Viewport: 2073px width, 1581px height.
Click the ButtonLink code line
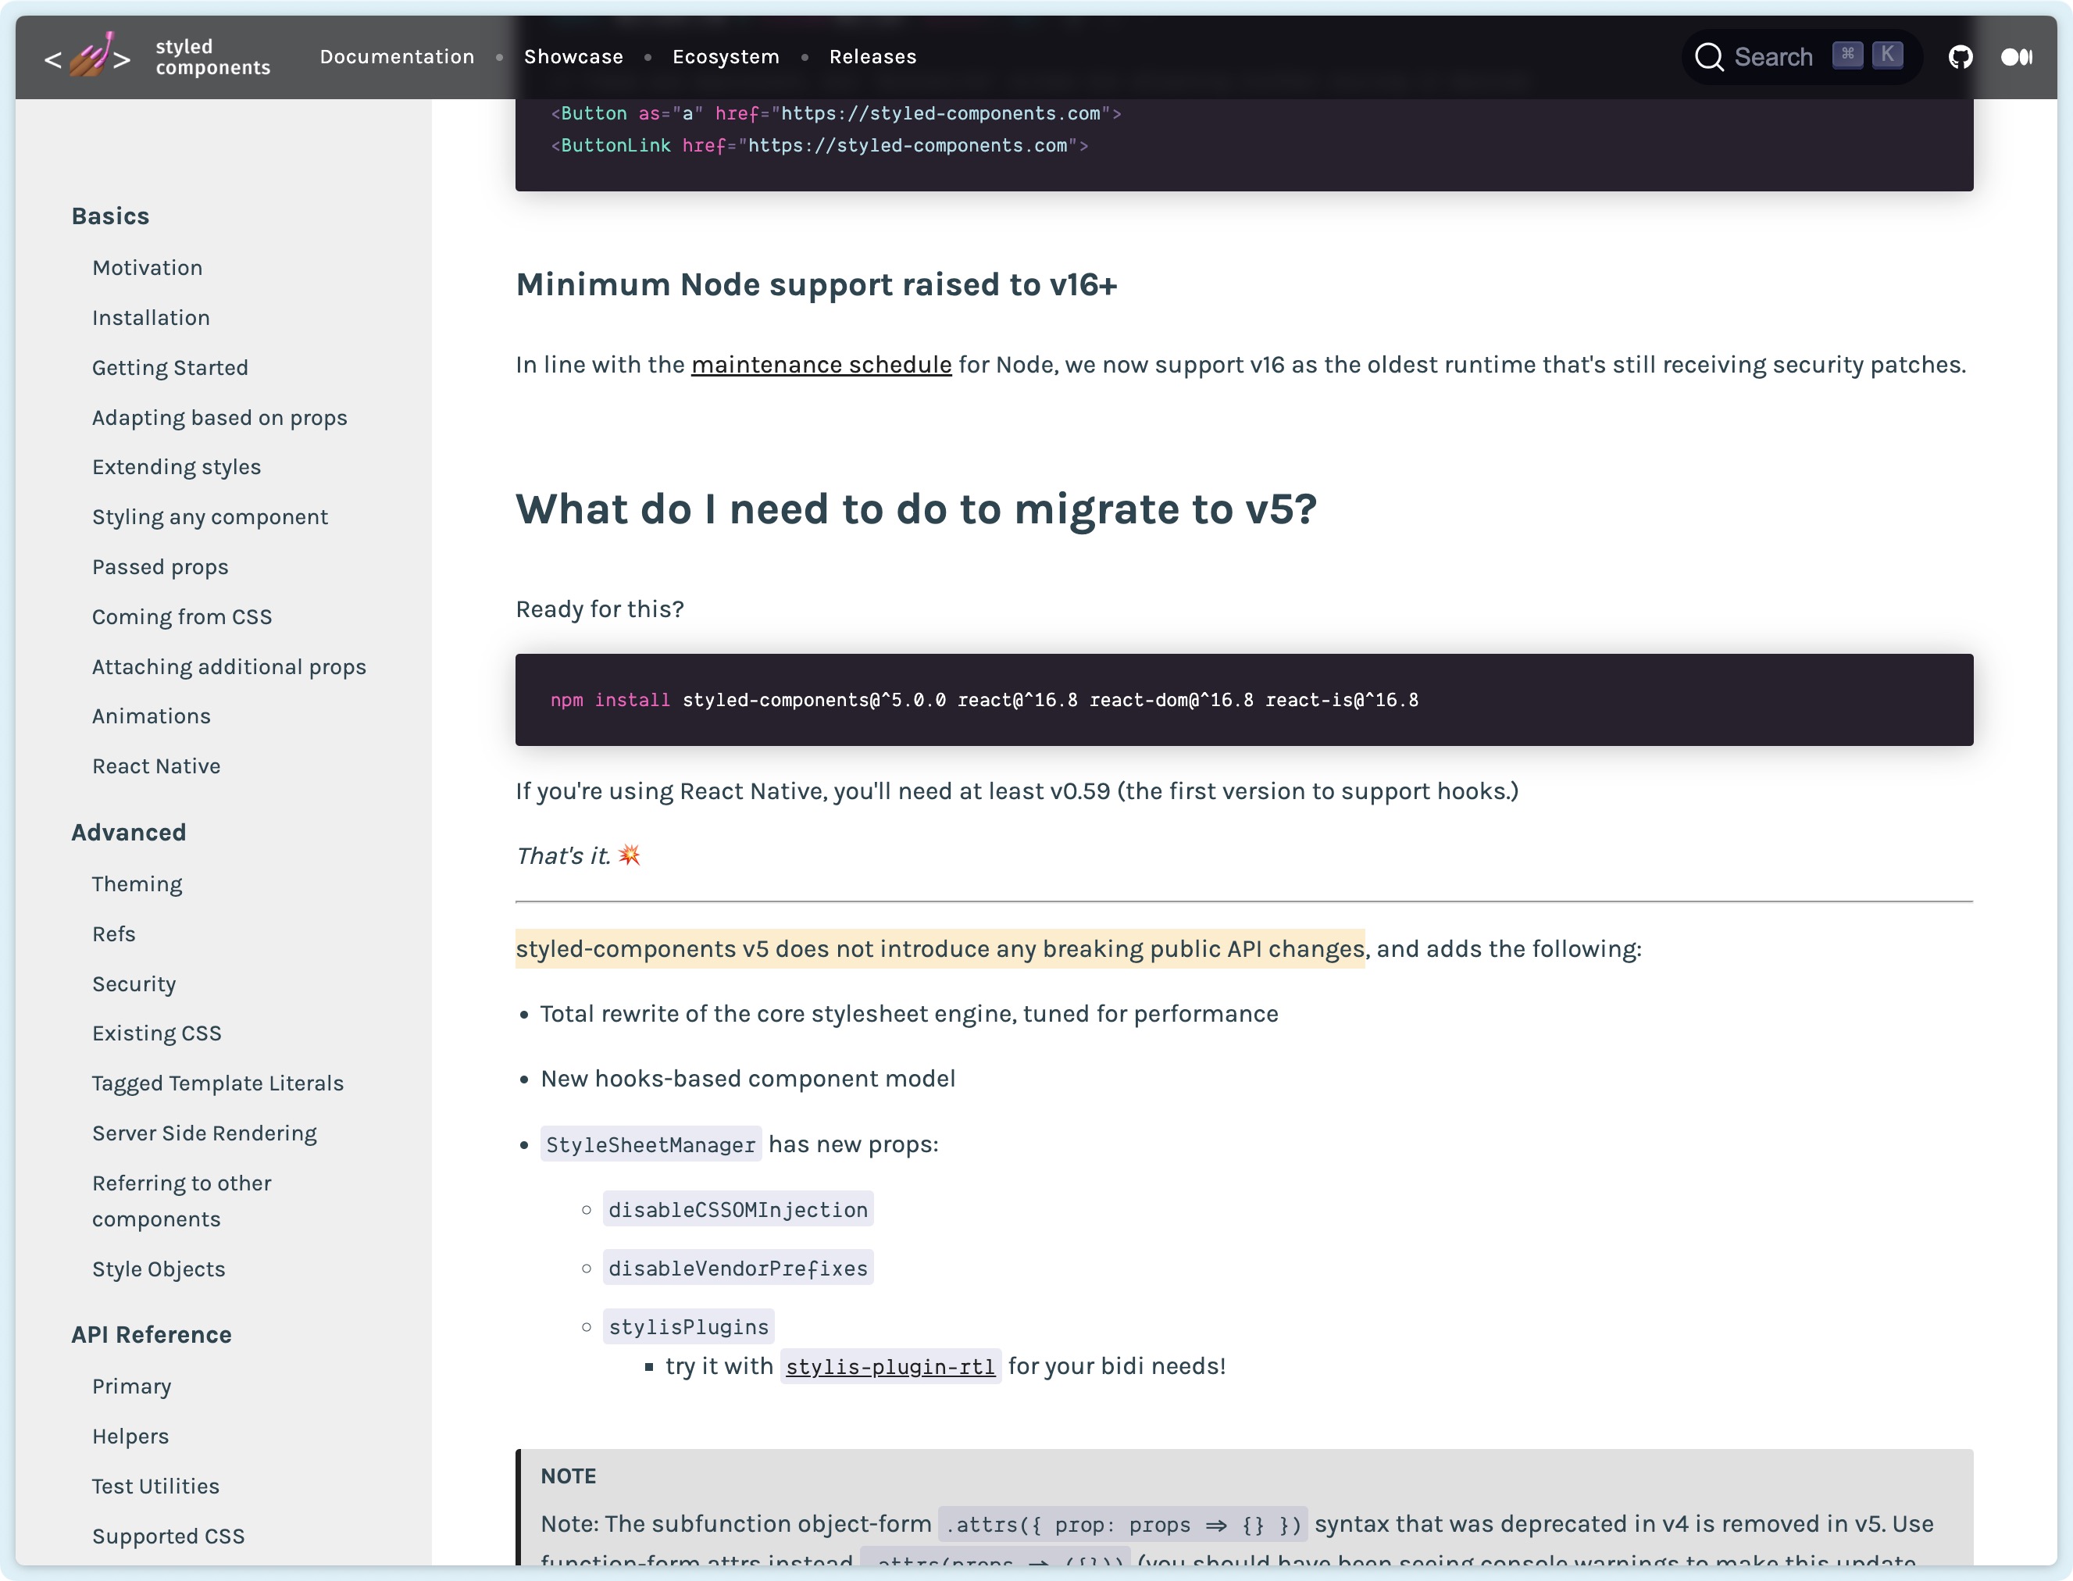click(x=819, y=146)
